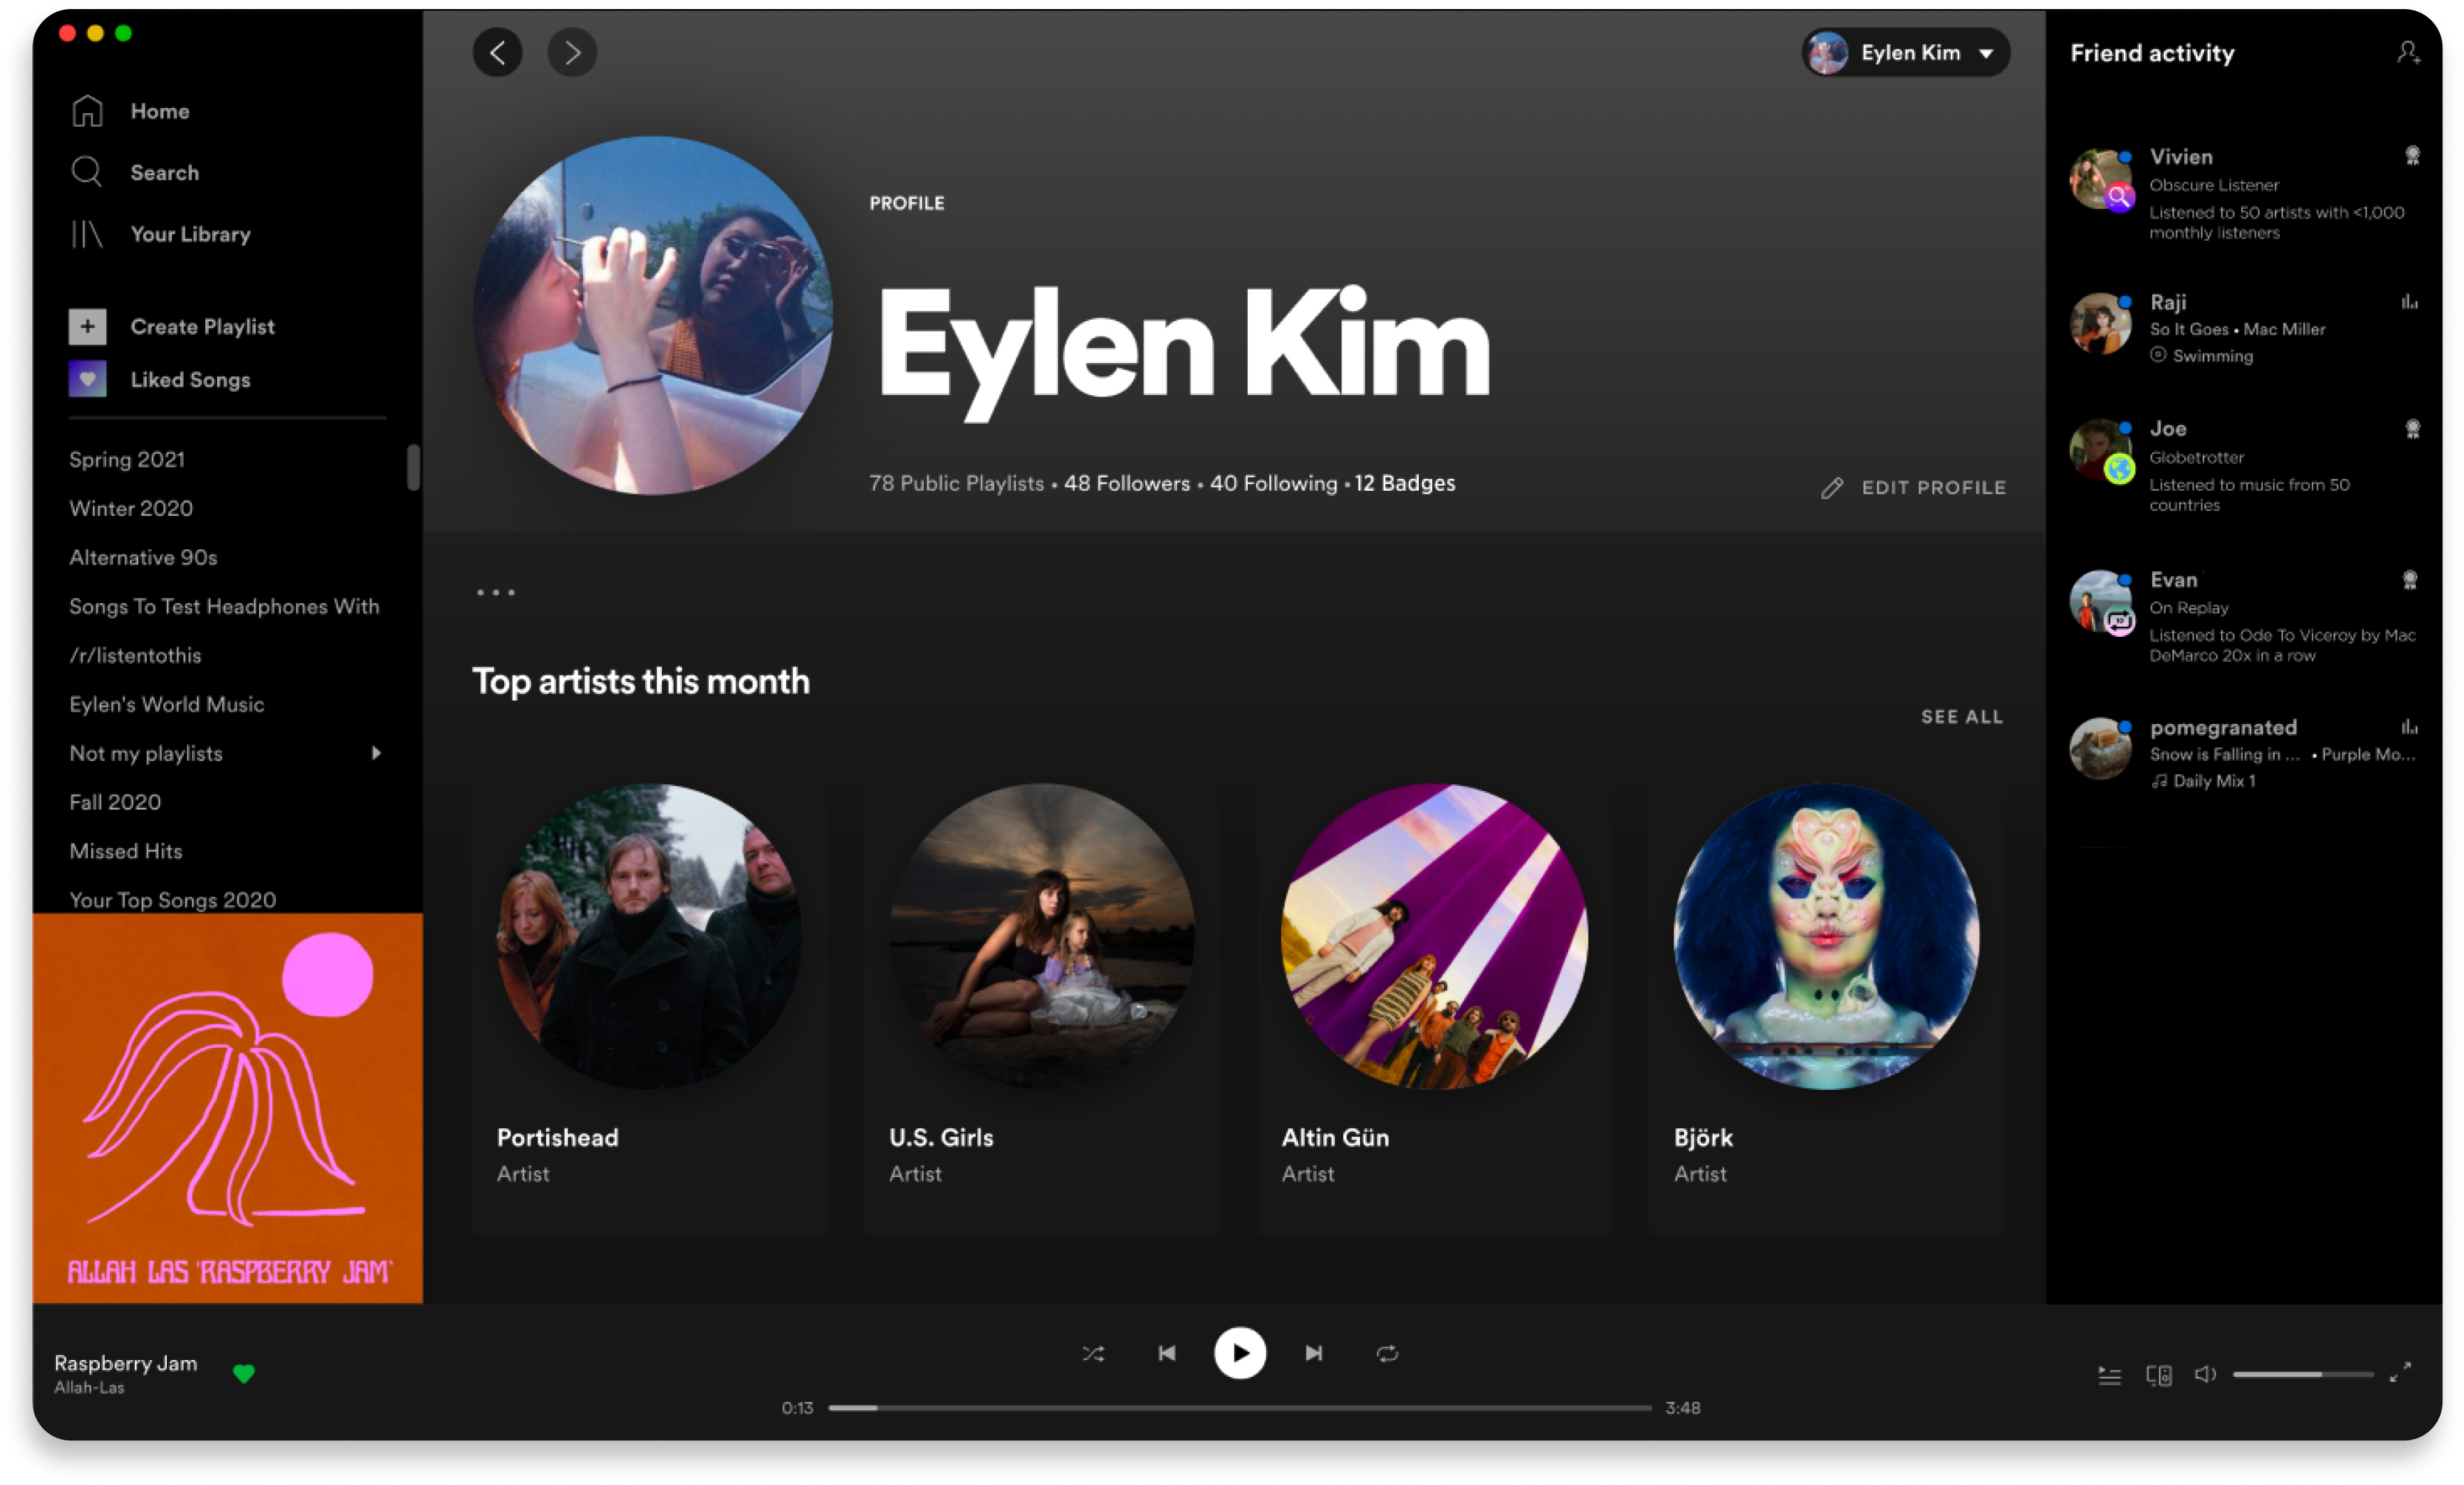Click See All top artists
The image size is (2464, 1485).
tap(1961, 717)
